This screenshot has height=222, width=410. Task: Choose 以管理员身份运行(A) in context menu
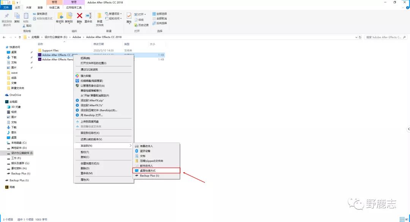pyautogui.click(x=93, y=86)
